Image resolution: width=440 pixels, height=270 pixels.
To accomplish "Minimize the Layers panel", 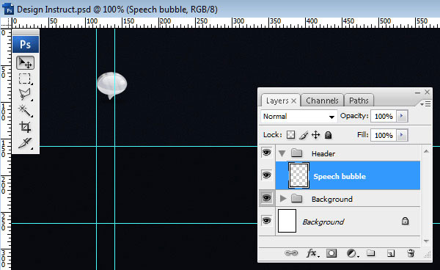I will click(417, 92).
